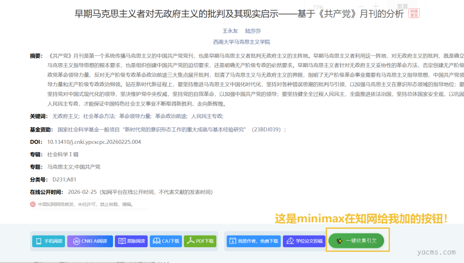This screenshot has height=263, width=464.
Task: Click the plus zoom-in control
Action: pyautogui.click(x=375, y=6)
